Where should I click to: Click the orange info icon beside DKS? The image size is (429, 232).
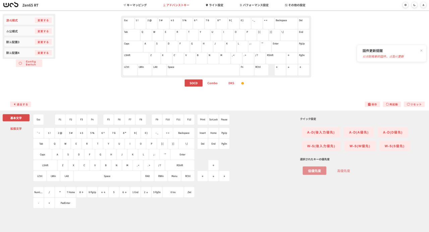click(243, 83)
